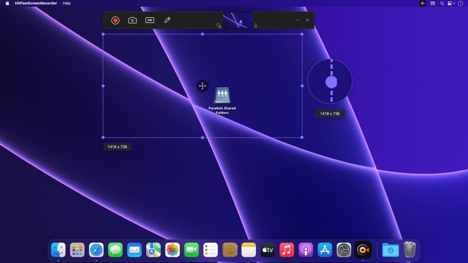The image size is (468, 263).
Task: Unmute the crossed-out system audio speaker
Action: (x=218, y=26)
